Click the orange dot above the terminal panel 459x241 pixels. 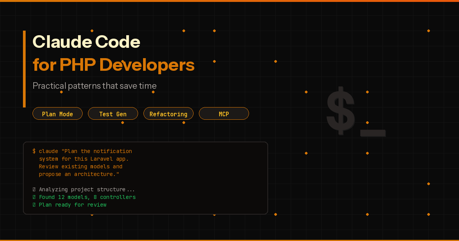(122, 123)
